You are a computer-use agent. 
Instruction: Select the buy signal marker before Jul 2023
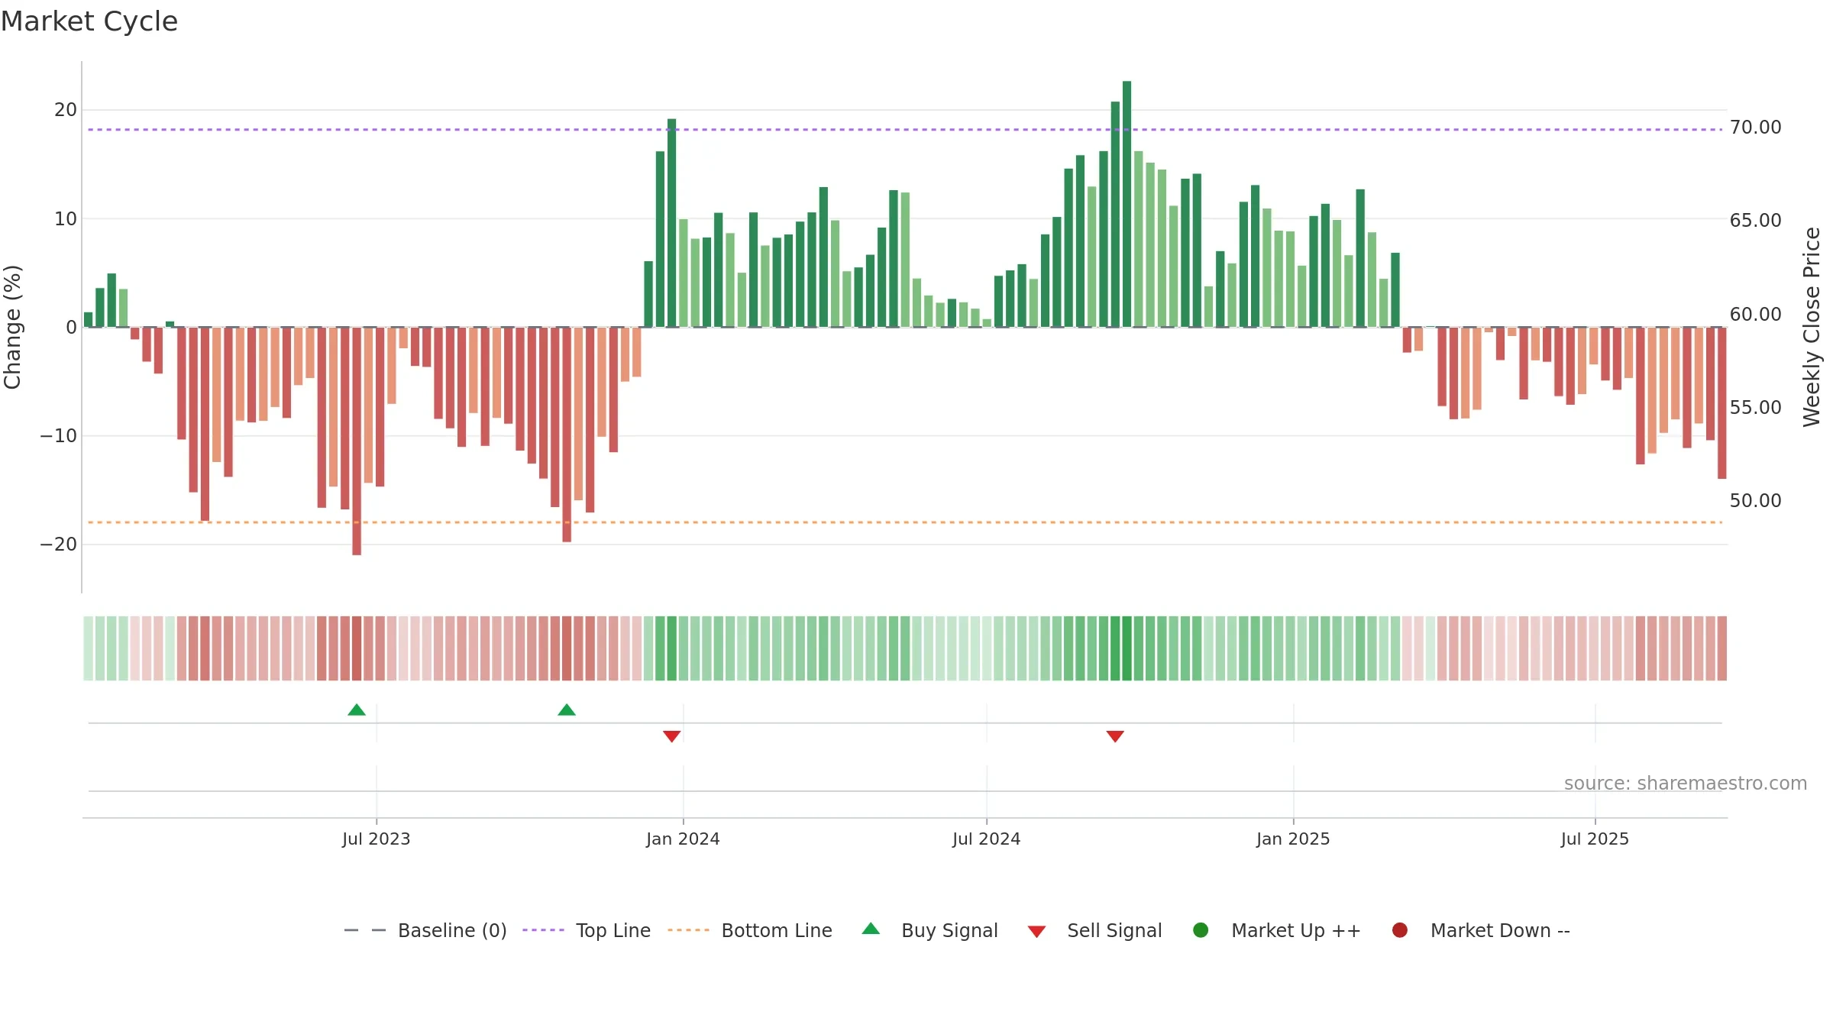coord(357,709)
